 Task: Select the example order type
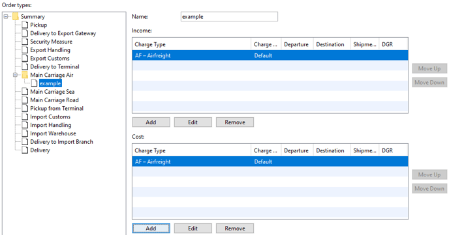(50, 83)
